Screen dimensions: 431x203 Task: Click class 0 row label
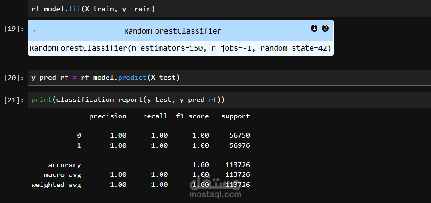79,135
